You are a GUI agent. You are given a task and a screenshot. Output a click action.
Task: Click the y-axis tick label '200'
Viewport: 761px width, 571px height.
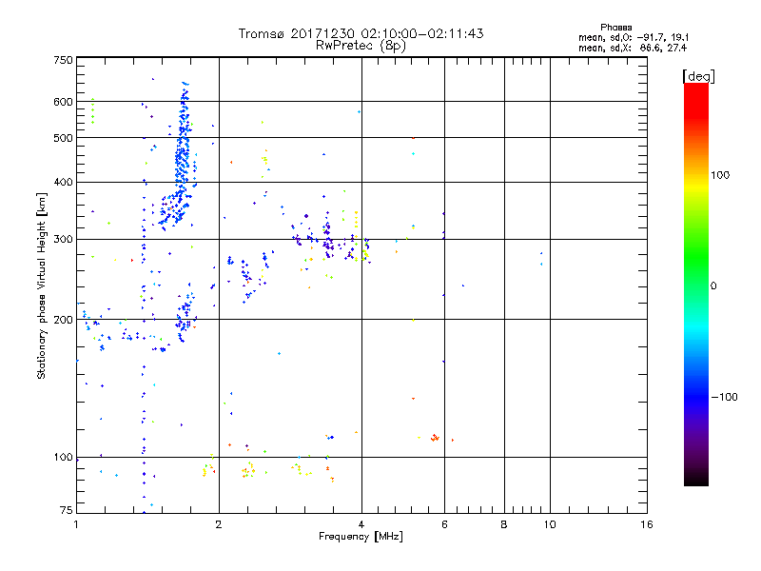63,320
